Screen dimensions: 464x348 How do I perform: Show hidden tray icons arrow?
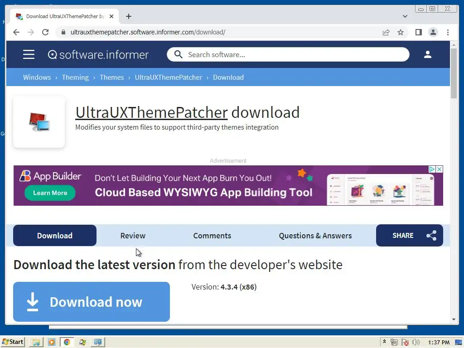pos(384,342)
